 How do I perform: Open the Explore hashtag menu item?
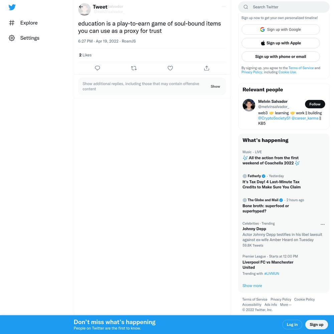[x=23, y=23]
